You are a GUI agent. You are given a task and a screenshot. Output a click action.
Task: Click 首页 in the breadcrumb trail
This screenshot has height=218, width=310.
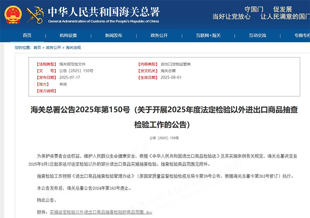click(37, 48)
